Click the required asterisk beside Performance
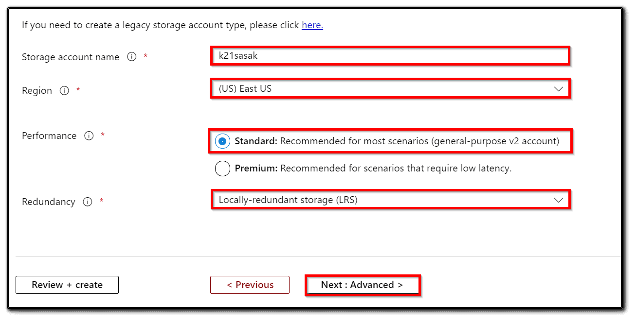The image size is (636, 322). (103, 134)
